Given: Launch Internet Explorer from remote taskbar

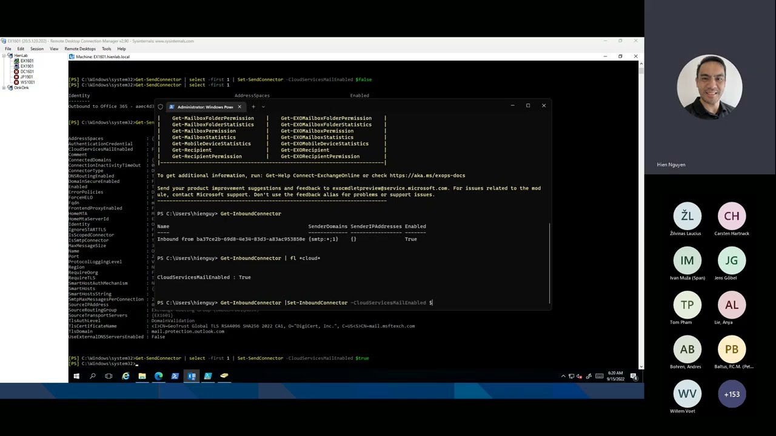Looking at the screenshot, I should click(125, 376).
